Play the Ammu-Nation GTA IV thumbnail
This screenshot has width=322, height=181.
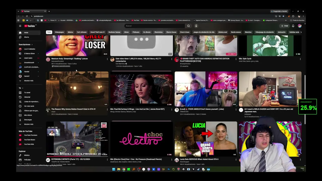point(77,89)
